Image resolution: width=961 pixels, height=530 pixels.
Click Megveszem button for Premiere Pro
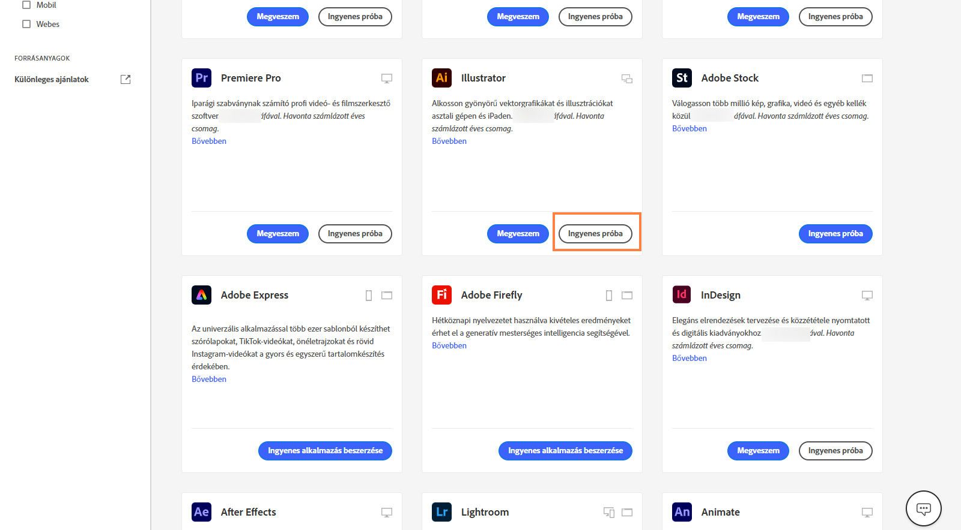pos(277,234)
